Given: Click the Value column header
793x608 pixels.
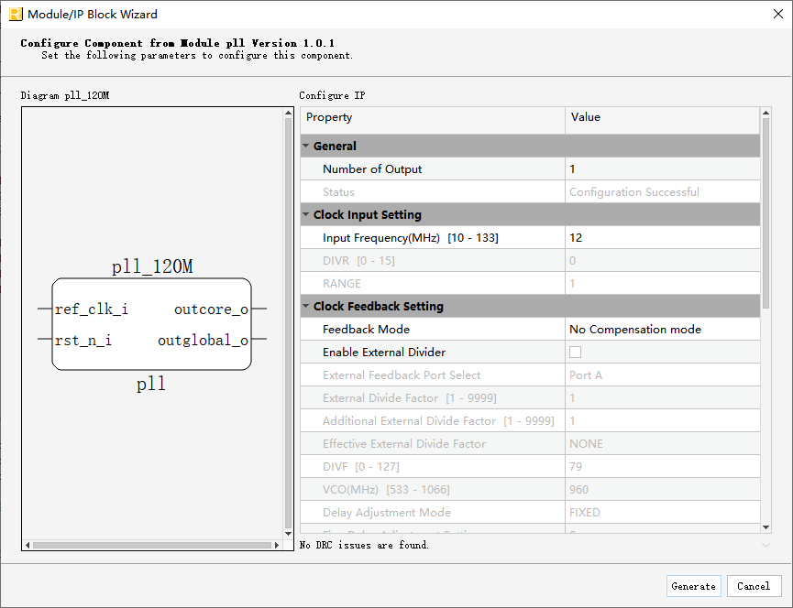Looking at the screenshot, I should tap(662, 117).
